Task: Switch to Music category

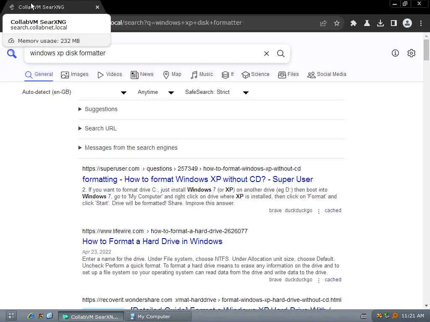Action: pos(202,75)
